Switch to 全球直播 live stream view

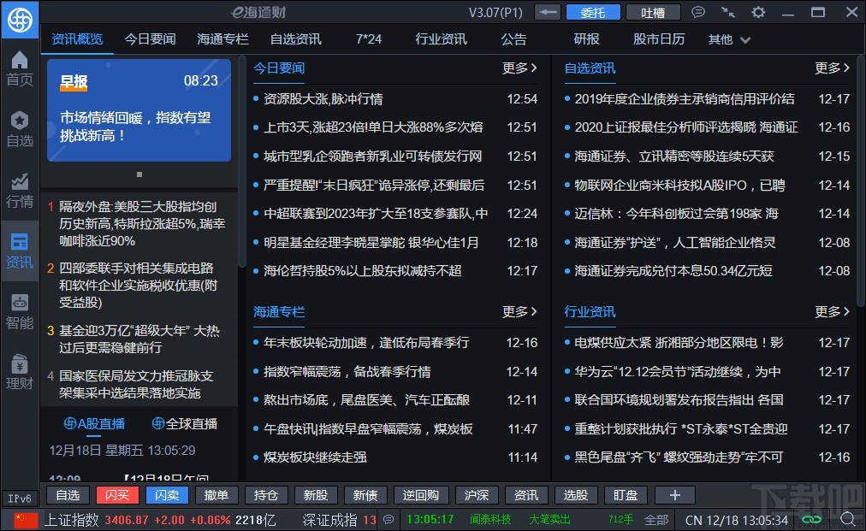coord(185,424)
